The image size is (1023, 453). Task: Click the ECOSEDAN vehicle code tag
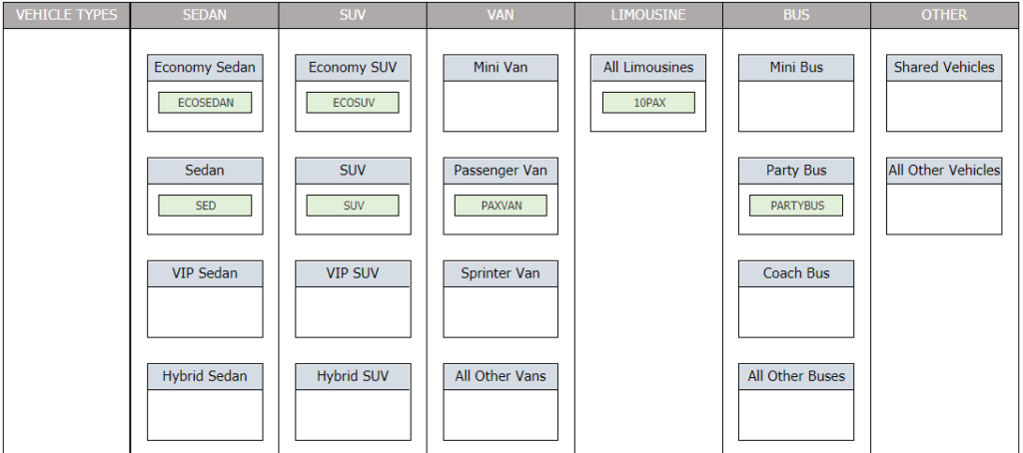pos(205,103)
